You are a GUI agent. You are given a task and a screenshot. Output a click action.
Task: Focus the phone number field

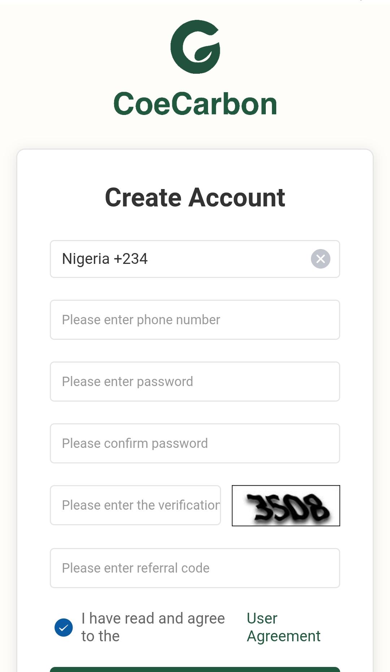tap(195, 320)
